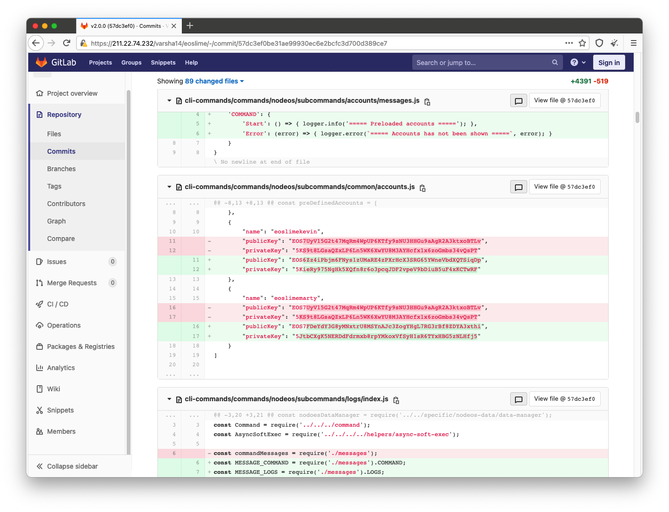Open Help in top navigation
Viewport: 669px width, 512px height.
(x=191, y=62)
